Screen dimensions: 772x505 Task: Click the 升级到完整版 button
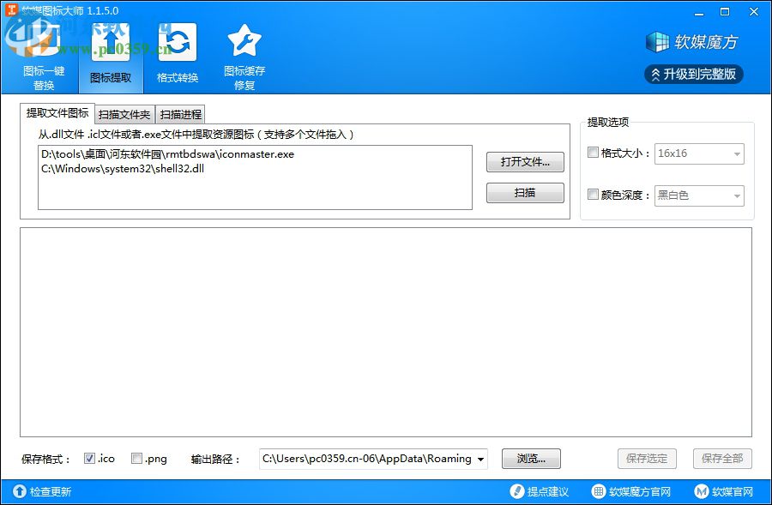click(693, 74)
